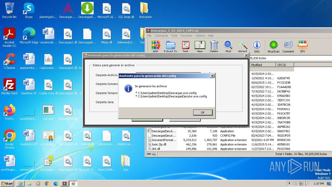Open the Favorites menu in WinRAR
Screen dimensions: 332x187
[186, 36]
